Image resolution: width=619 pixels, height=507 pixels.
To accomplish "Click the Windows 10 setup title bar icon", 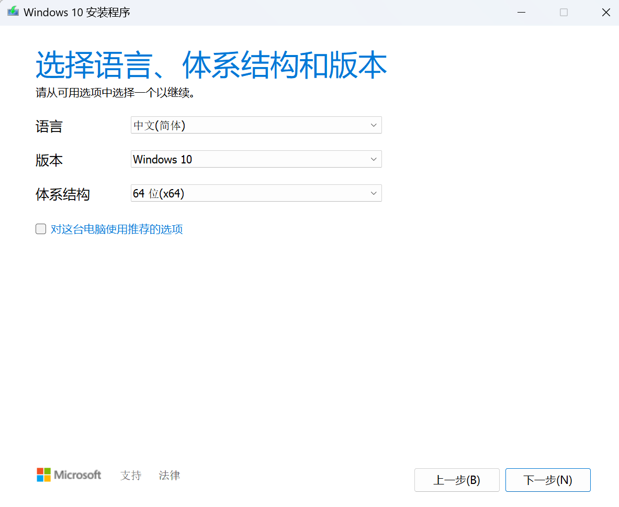I will [13, 12].
